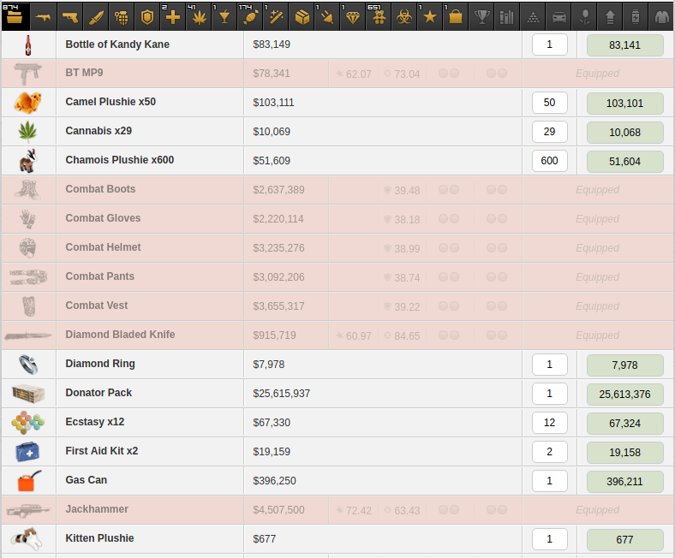Select the grenade category icon
The width and height of the screenshot is (675, 558).
point(122,16)
